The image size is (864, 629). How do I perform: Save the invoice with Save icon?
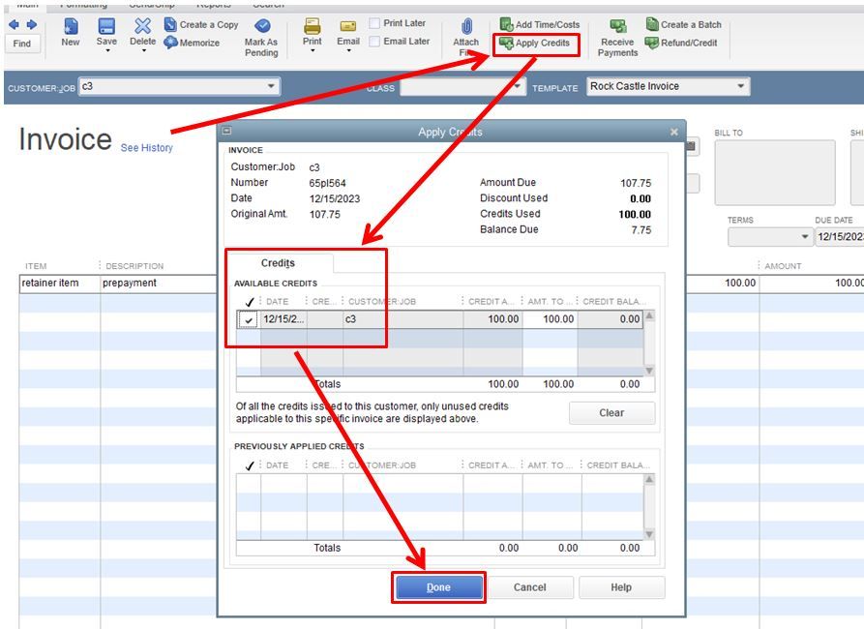pyautogui.click(x=106, y=26)
